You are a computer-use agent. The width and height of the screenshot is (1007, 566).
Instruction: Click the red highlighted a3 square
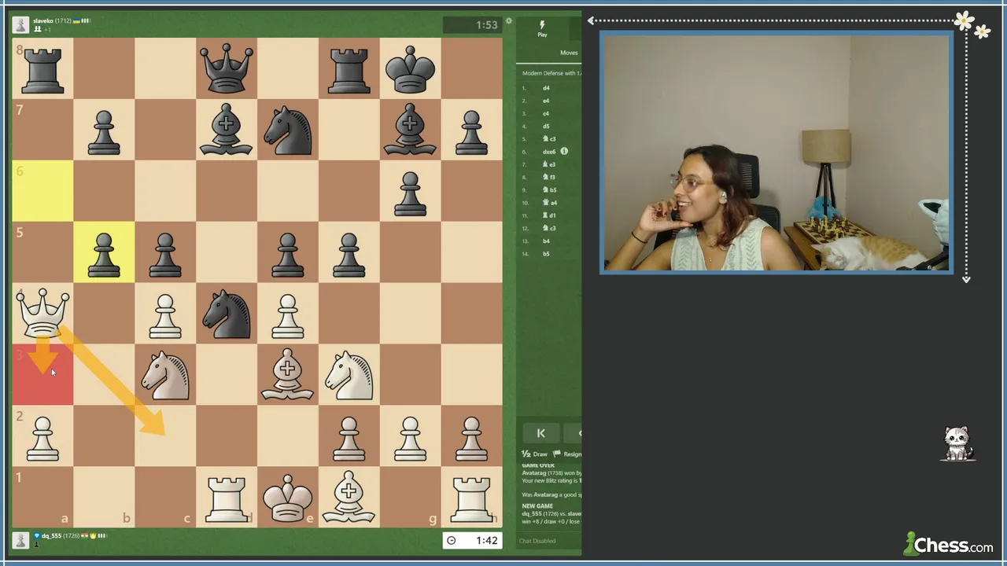[x=42, y=374]
